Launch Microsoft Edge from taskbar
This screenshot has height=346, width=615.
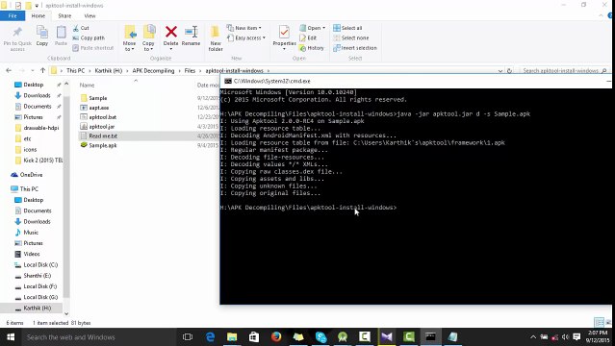coord(210,337)
